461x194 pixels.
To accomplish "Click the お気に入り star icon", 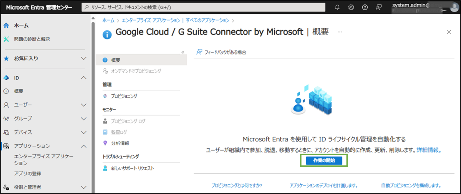I will [6, 58].
